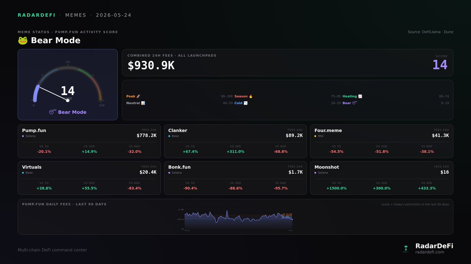Click the PUMP.FUN DAILY FEES chart heading
This screenshot has width=471, height=264.
(64, 204)
